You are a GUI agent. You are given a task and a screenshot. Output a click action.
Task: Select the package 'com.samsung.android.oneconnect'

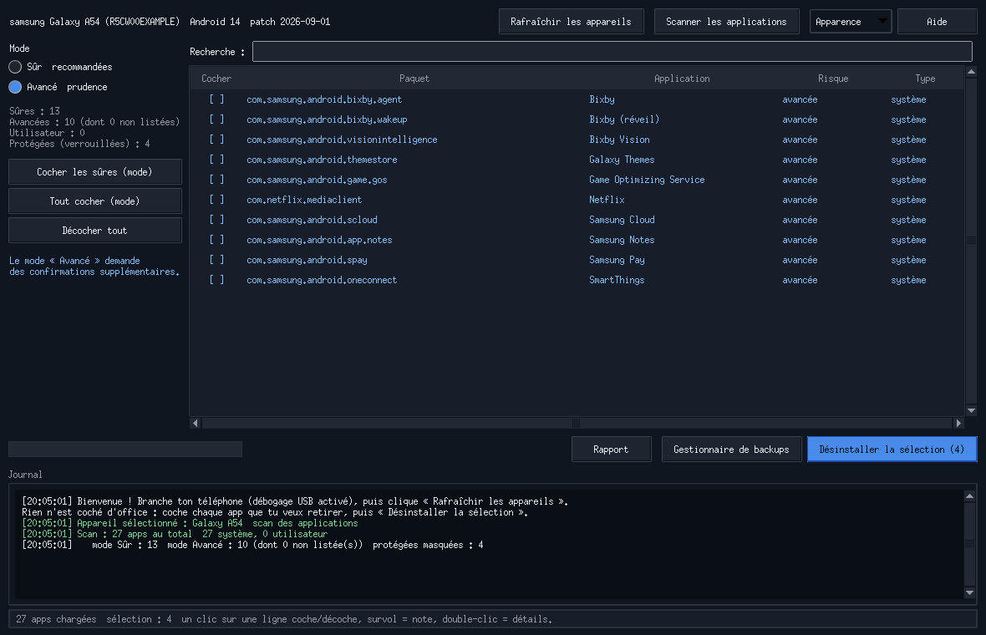[322, 280]
